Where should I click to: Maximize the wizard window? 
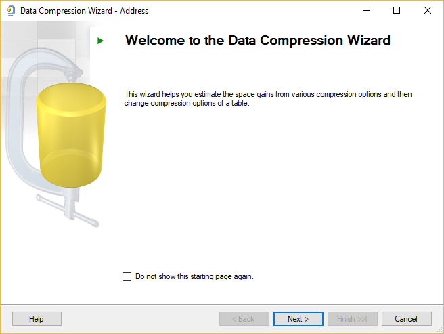pos(397,11)
